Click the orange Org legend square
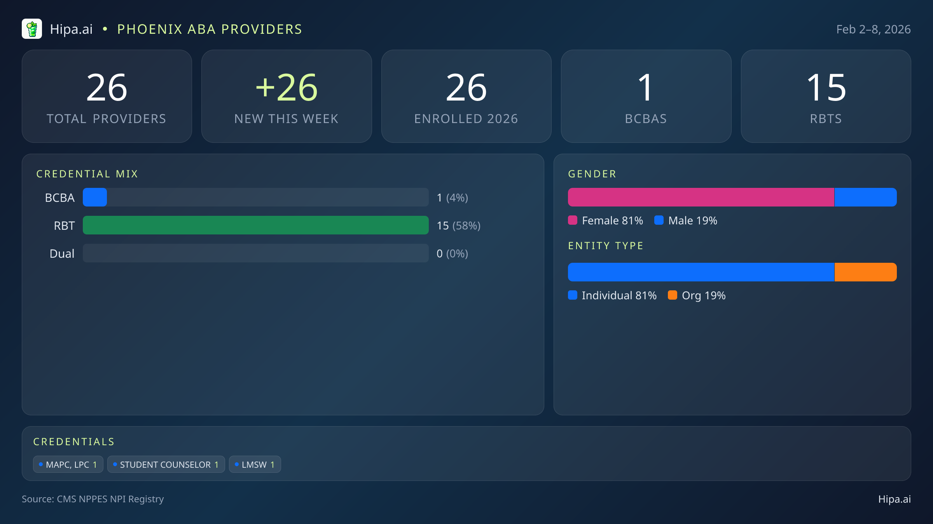 click(x=673, y=295)
